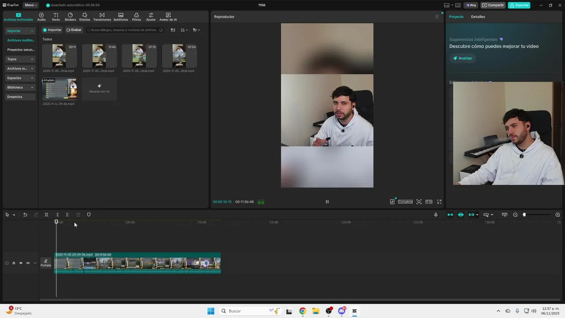
Task: Focus the media search field
Action: coord(125,30)
